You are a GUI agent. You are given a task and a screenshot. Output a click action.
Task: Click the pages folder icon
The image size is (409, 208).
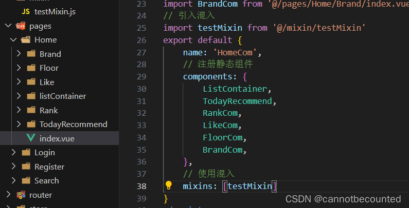coord(21,26)
